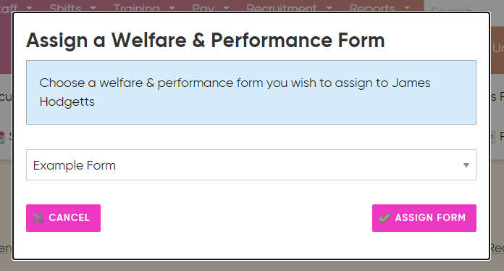Expand the Training menu arrow
The image size is (504, 271).
[172, 9]
